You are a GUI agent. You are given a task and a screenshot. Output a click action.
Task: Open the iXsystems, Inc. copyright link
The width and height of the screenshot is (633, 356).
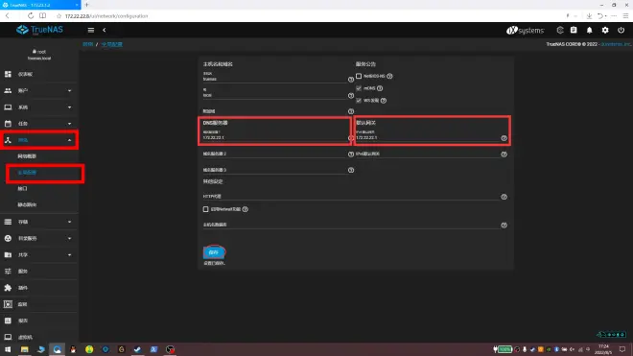pyautogui.click(x=615, y=44)
